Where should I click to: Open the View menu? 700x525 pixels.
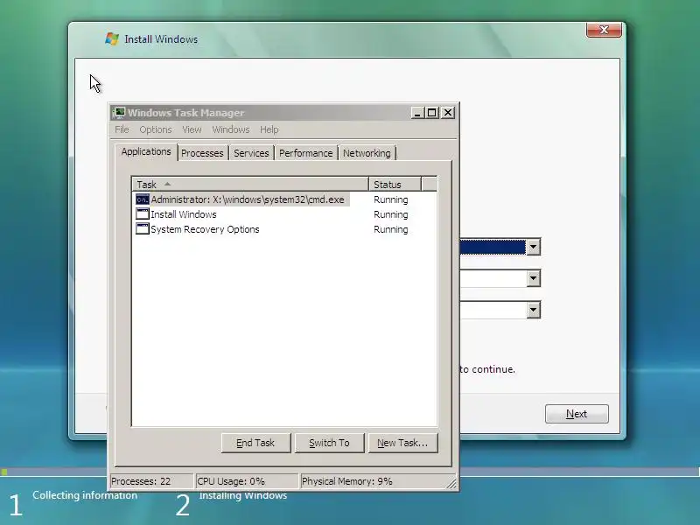(192, 129)
